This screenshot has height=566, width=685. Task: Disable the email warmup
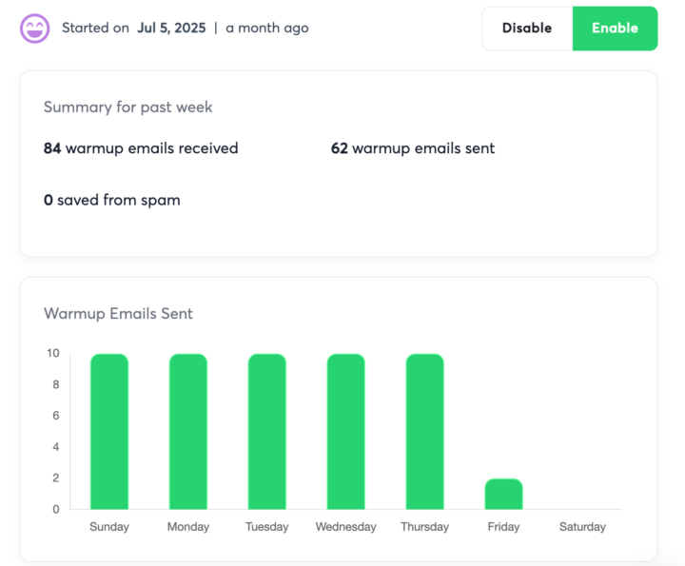click(527, 29)
